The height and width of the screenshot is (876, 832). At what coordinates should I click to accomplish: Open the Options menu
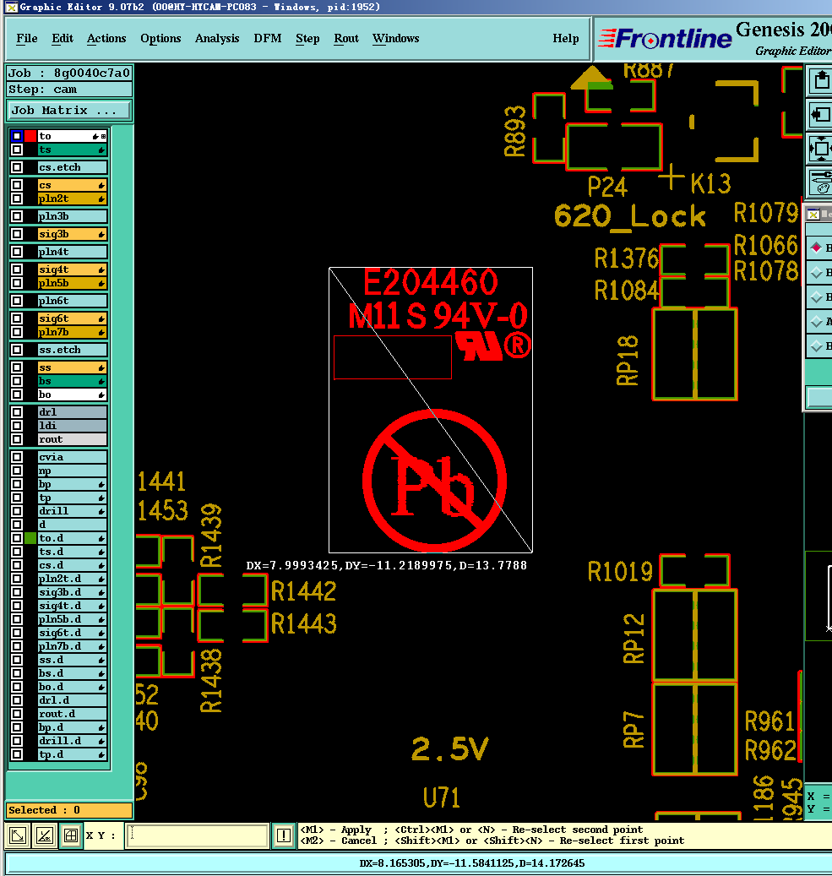click(161, 39)
